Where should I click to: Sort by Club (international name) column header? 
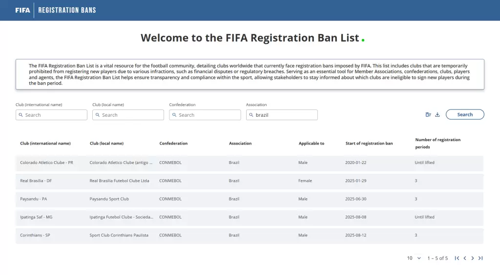click(x=45, y=144)
